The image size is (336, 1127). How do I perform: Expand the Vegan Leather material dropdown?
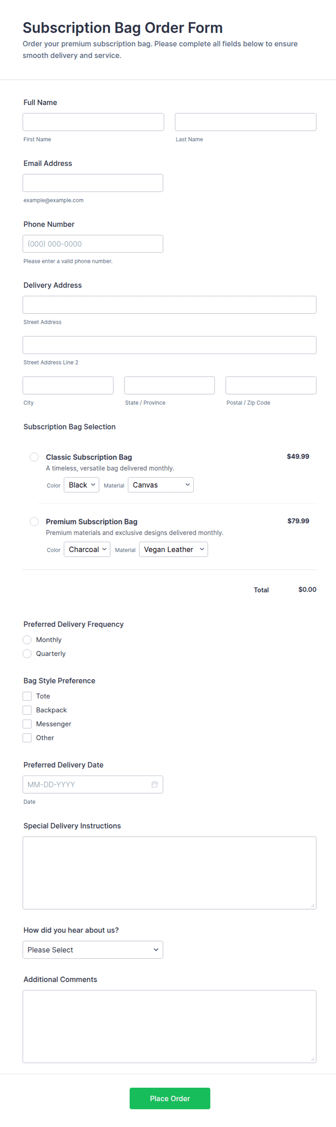[x=173, y=549]
